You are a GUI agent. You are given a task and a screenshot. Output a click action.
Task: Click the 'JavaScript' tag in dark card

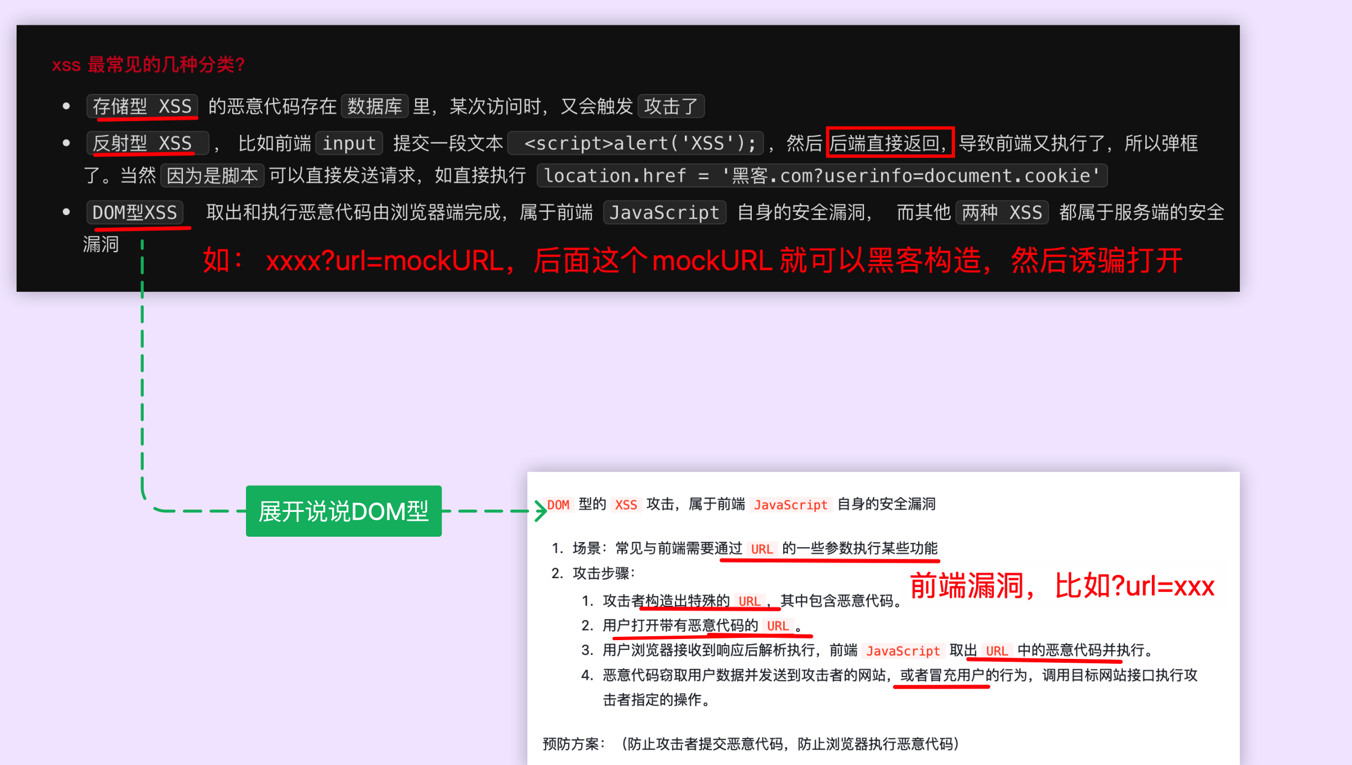664,212
